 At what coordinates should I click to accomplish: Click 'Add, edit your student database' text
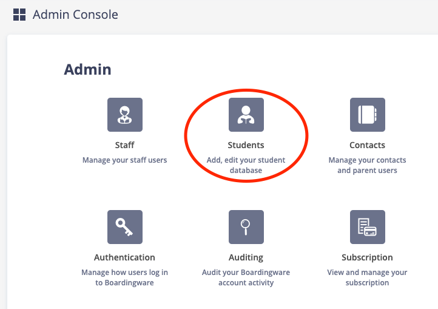(x=246, y=165)
